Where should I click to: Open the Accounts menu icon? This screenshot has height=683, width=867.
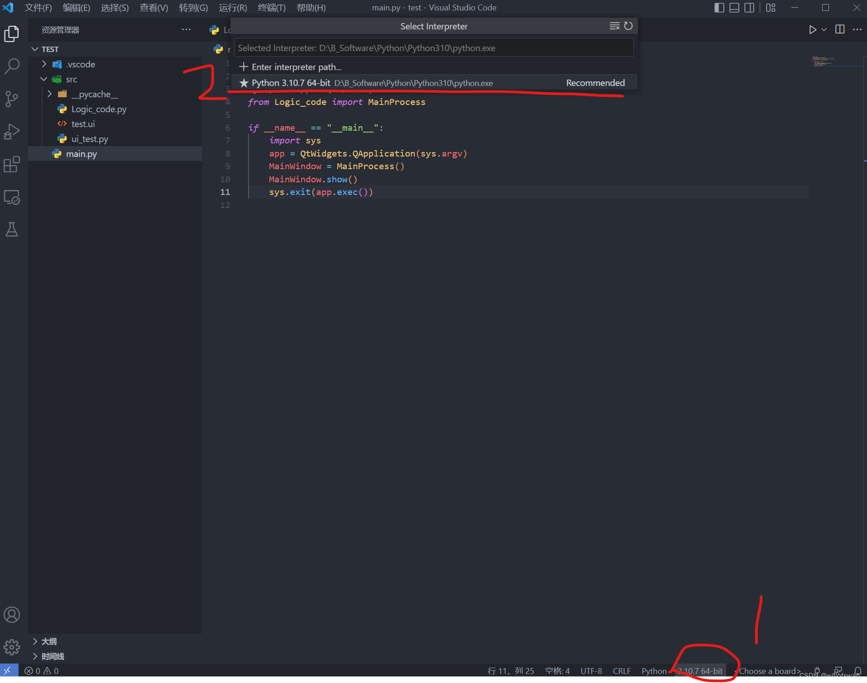(12, 615)
